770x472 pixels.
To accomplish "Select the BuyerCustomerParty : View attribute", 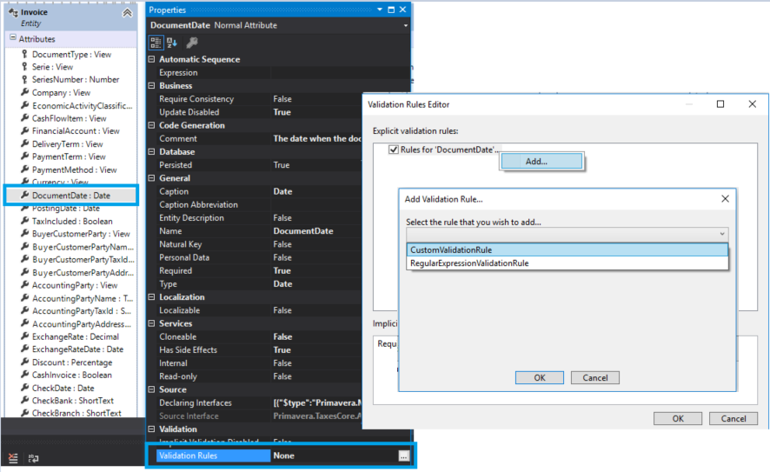I will click(81, 235).
